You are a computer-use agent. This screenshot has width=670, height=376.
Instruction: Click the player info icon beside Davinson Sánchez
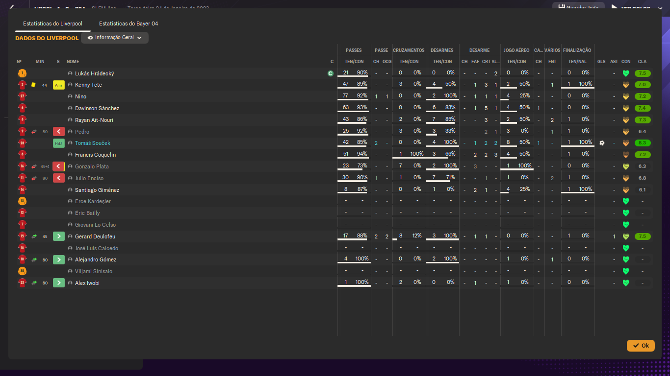[70, 108]
